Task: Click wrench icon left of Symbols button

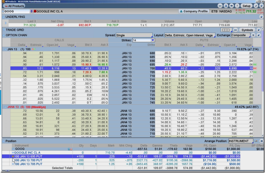Action: pos(235,30)
